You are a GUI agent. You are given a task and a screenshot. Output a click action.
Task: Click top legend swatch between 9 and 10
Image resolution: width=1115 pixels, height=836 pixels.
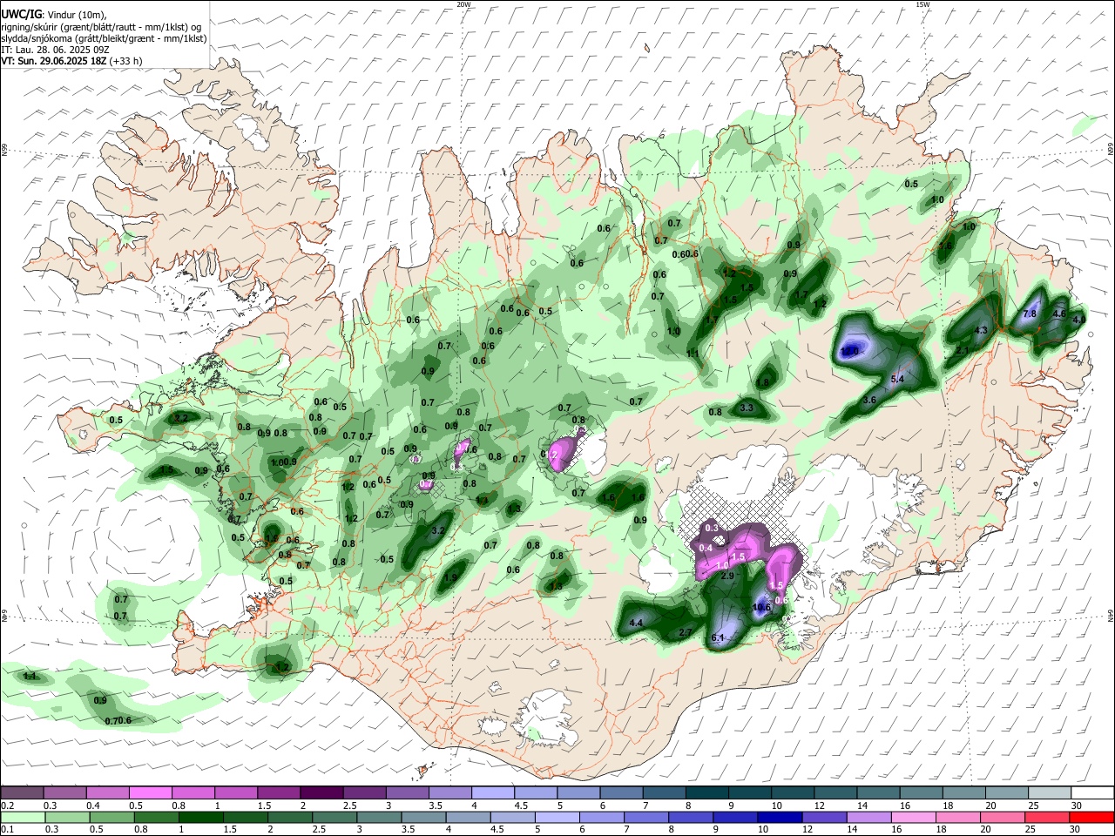pos(750,792)
